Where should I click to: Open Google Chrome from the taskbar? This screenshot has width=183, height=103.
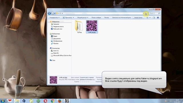pyautogui.click(x=53, y=101)
